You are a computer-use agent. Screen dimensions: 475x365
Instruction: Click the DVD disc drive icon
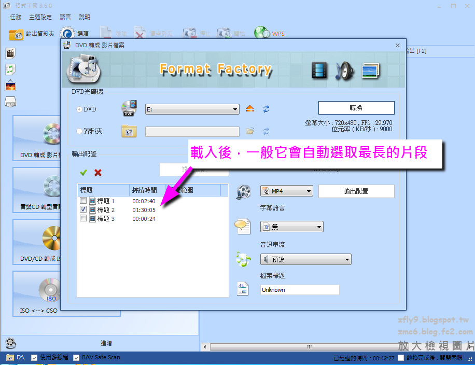click(129, 108)
